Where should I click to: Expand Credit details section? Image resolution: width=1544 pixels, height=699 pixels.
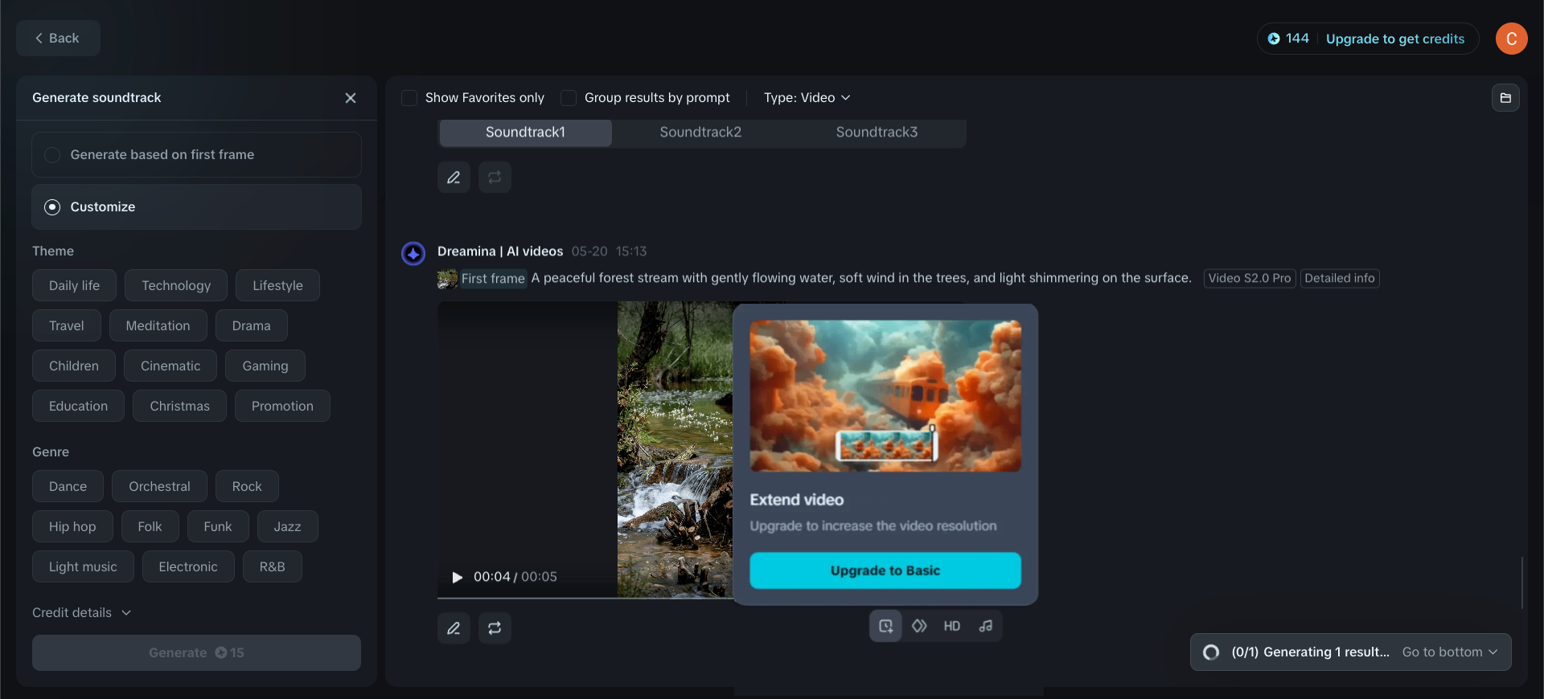[x=81, y=612]
